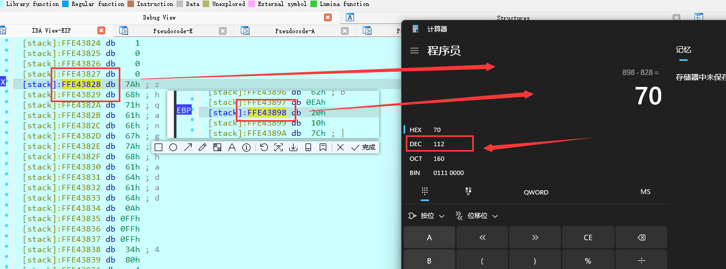Click the hex digit A key
The image size is (726, 269).
429,237
